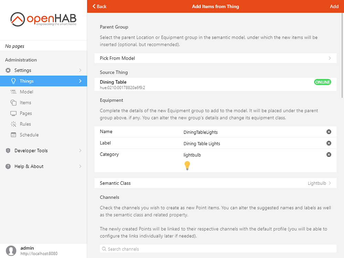Select the Things sidebar icon
This screenshot has width=344, height=258.
click(x=14, y=81)
